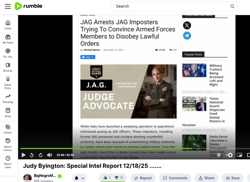Viewport: 250px width, 182px height.
Task: Click the X social icon in video
Action: 187,25
